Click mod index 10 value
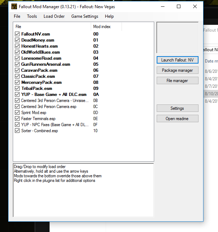The image size is (218, 232). click(x=95, y=131)
